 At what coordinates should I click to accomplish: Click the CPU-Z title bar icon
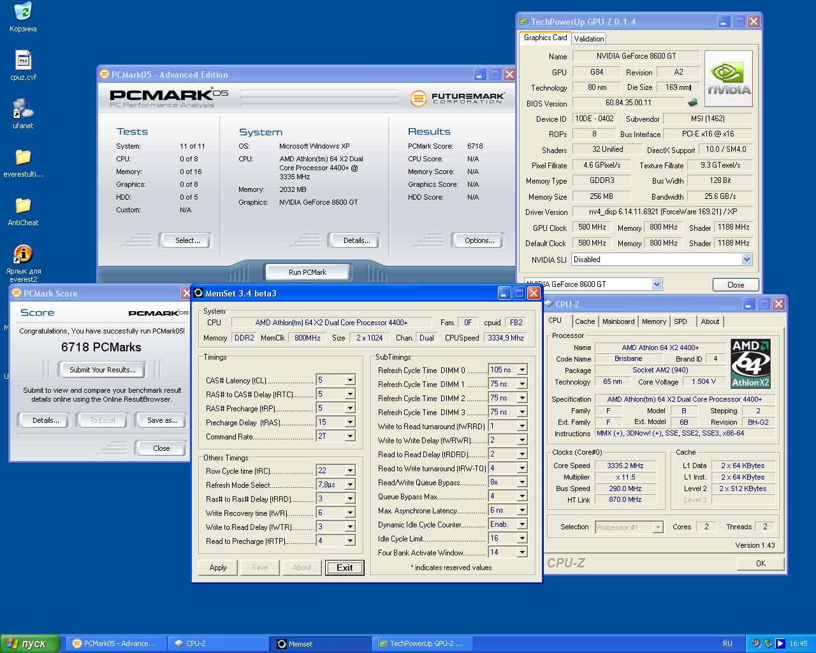[549, 304]
